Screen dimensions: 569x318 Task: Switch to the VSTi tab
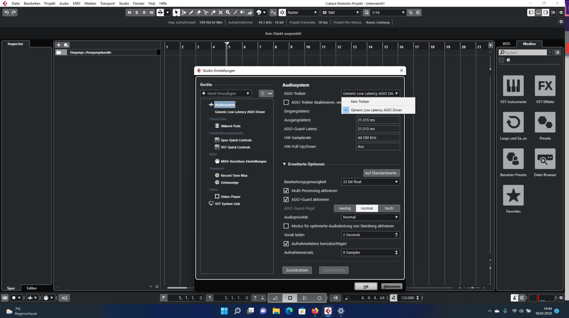click(x=506, y=44)
